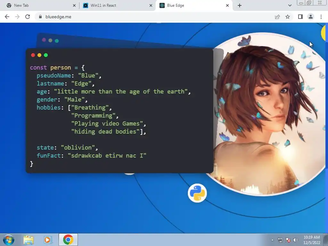Image resolution: width=328 pixels, height=246 pixels.
Task: Launch Windows Media Player from taskbar
Action: tap(48, 240)
